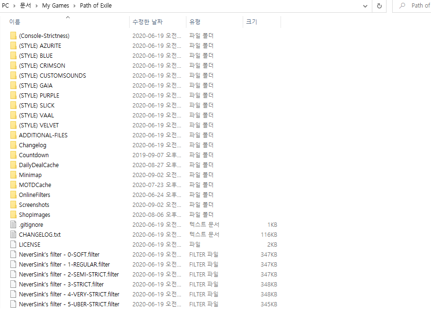Click the Minimap folder icon
Screen dimensions: 431x312
point(13,175)
